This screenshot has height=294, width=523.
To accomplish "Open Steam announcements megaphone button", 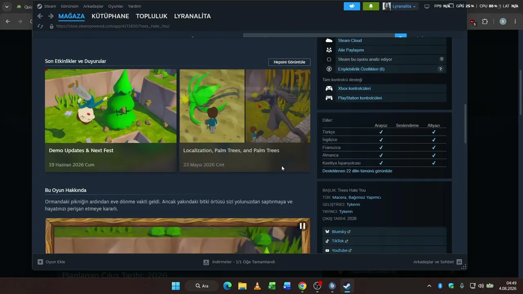I will pyautogui.click(x=352, y=6).
